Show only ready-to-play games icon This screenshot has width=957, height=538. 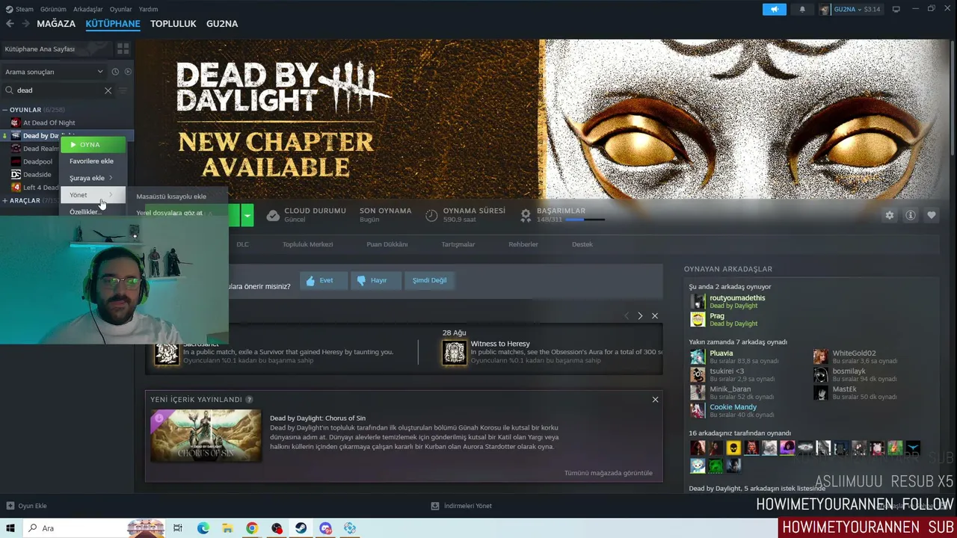point(128,72)
